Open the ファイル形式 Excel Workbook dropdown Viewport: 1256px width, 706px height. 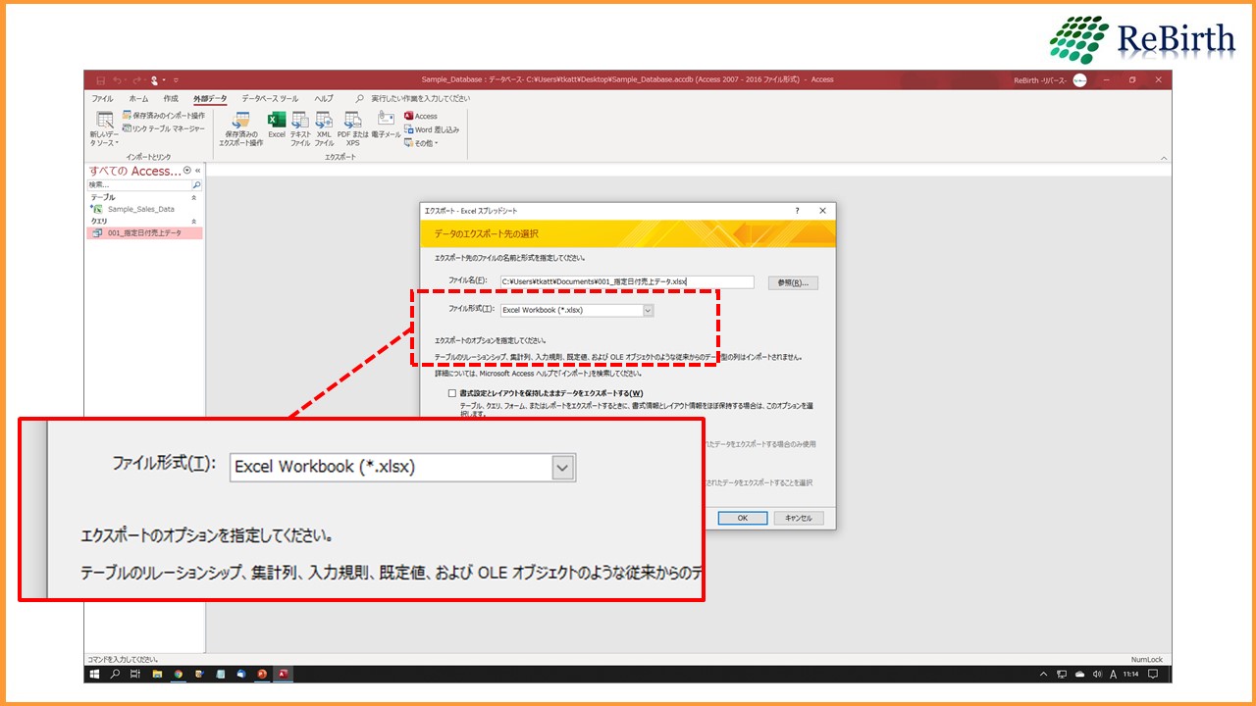coord(648,310)
